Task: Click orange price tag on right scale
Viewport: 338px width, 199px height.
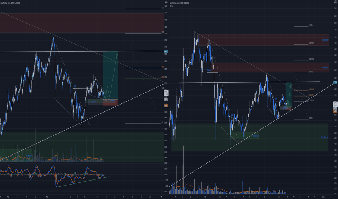Action: coord(335,111)
